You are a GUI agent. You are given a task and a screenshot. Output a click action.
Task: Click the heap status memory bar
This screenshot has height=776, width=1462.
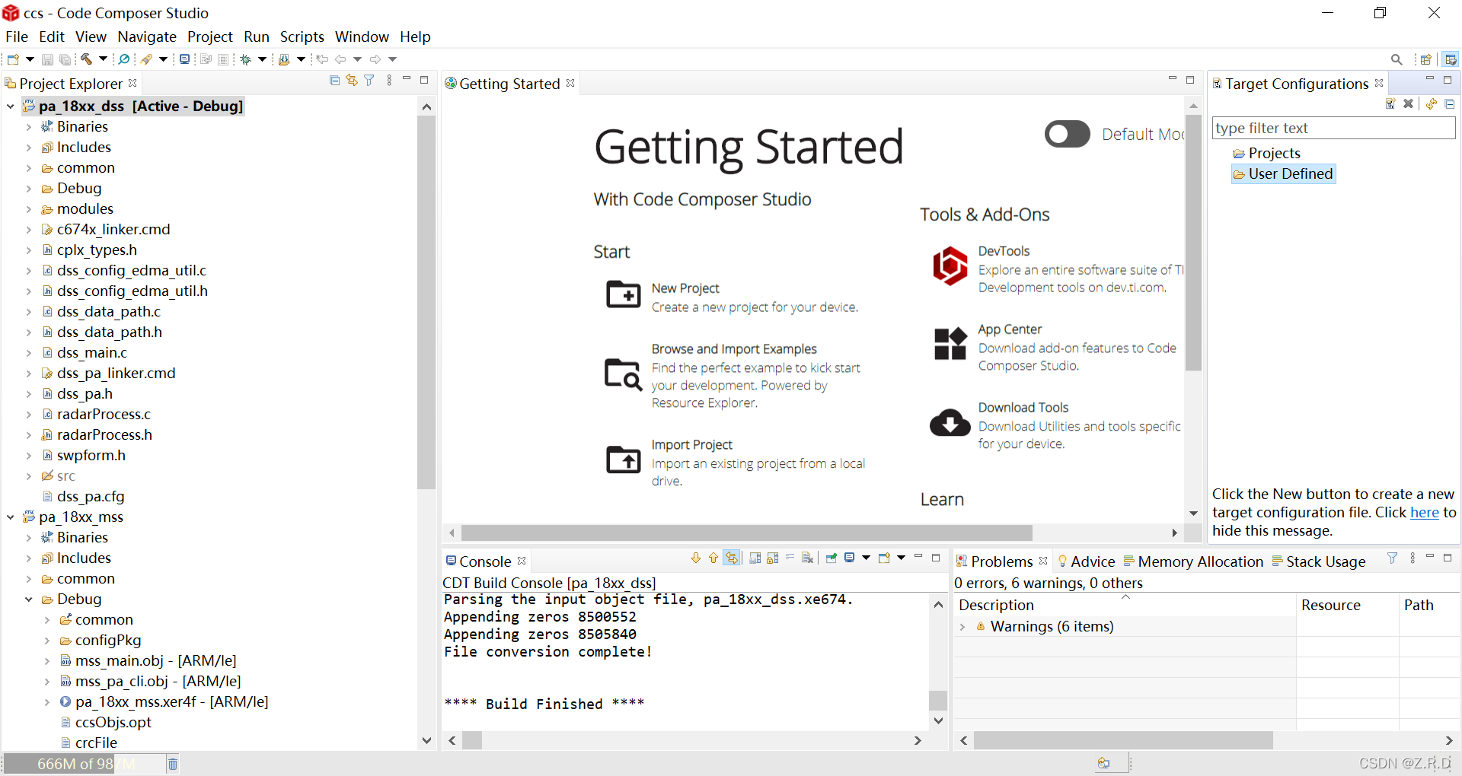[x=85, y=764]
